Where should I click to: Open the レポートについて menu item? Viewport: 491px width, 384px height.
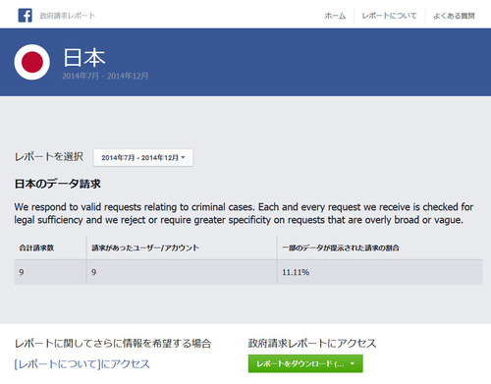click(x=389, y=16)
